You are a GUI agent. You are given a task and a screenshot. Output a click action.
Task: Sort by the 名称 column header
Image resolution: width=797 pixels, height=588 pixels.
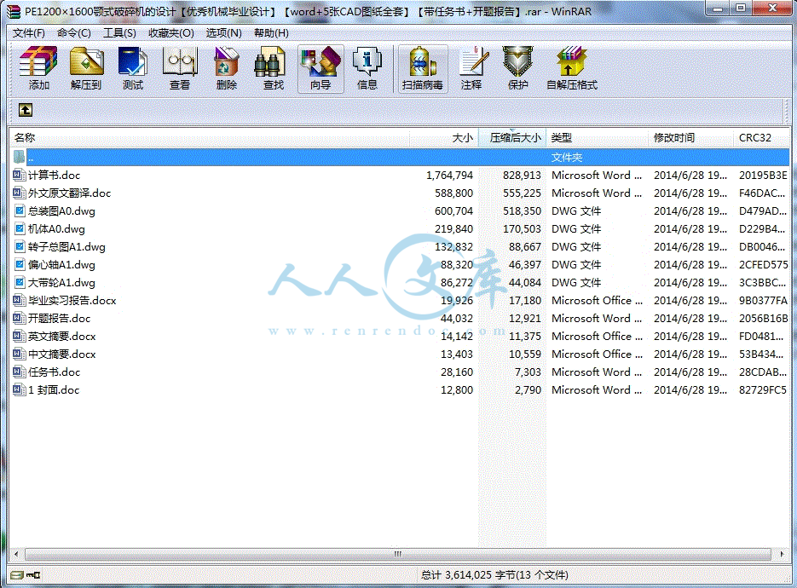210,138
